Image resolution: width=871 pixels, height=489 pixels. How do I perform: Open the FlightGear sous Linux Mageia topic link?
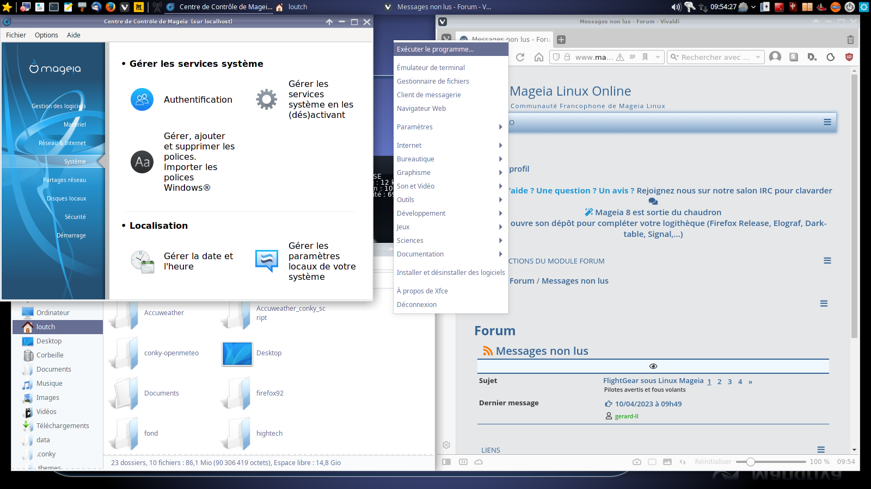(653, 380)
